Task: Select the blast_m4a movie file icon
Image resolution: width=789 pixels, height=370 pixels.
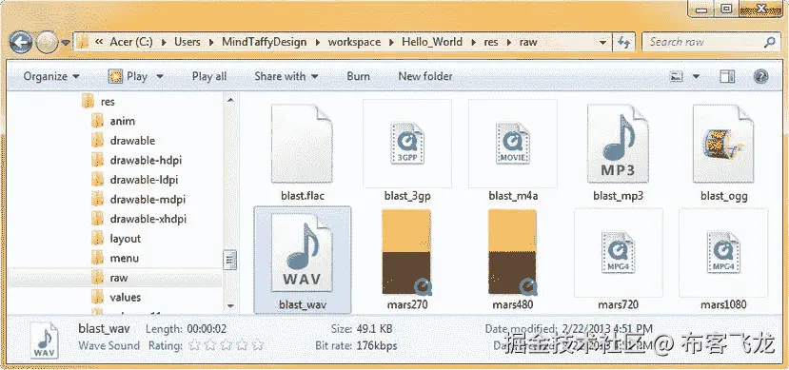Action: point(513,144)
